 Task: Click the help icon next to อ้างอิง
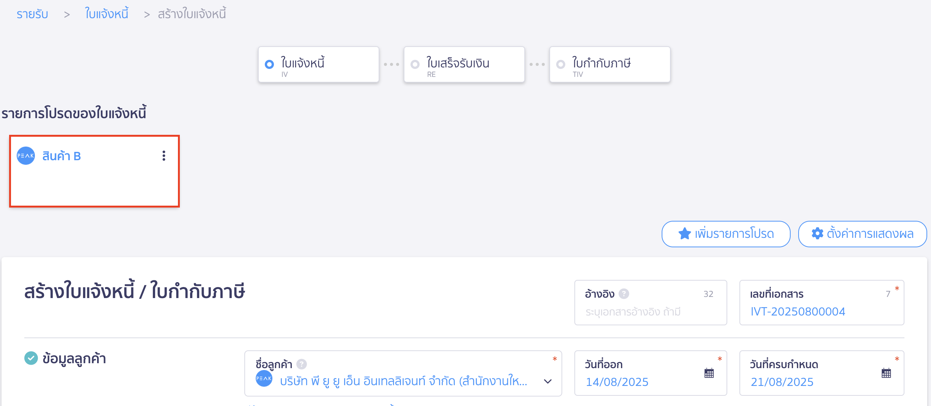[x=624, y=294]
